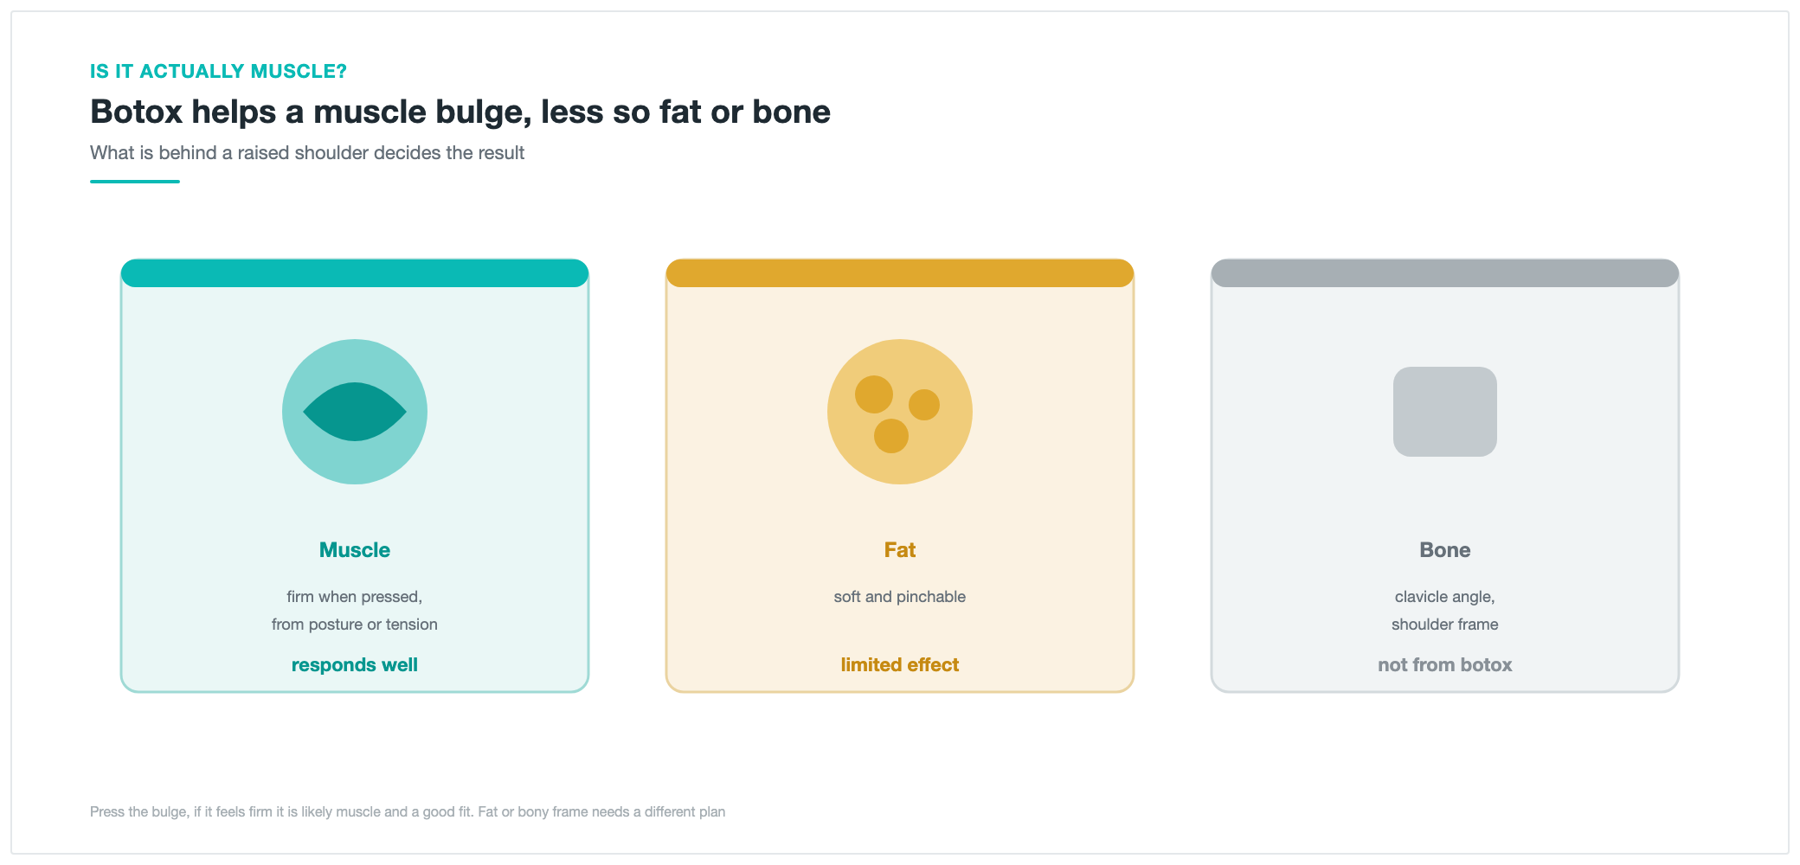The height and width of the screenshot is (865, 1800).
Task: Click the 'responds well' label
Action: click(355, 665)
